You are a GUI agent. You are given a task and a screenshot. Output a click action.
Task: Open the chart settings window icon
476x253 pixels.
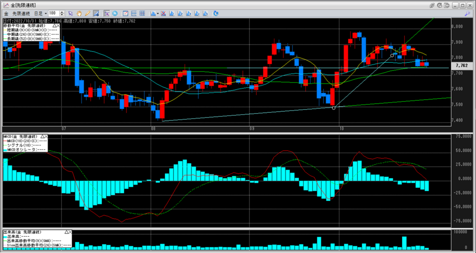click(126, 13)
